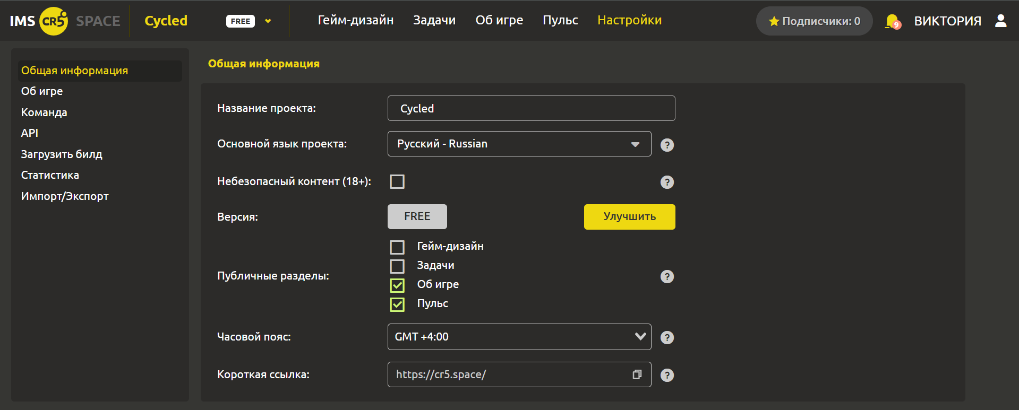Screen dimensions: 1019x410
Task: Select Об игре in the sidebar
Action: 42,91
